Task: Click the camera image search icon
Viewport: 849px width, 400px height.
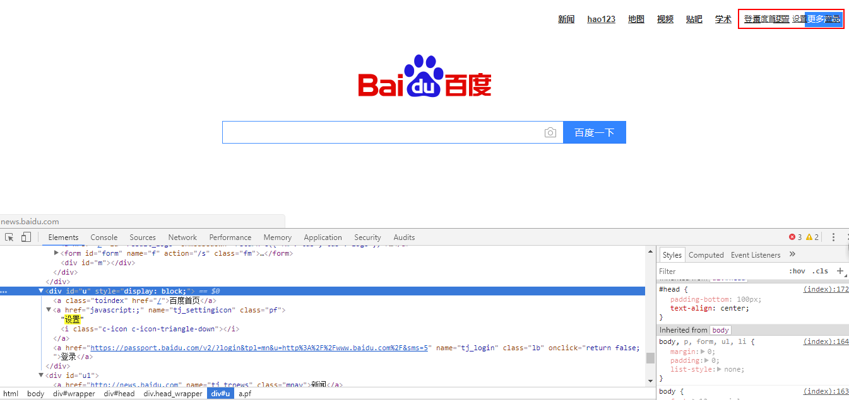Action: click(x=550, y=132)
